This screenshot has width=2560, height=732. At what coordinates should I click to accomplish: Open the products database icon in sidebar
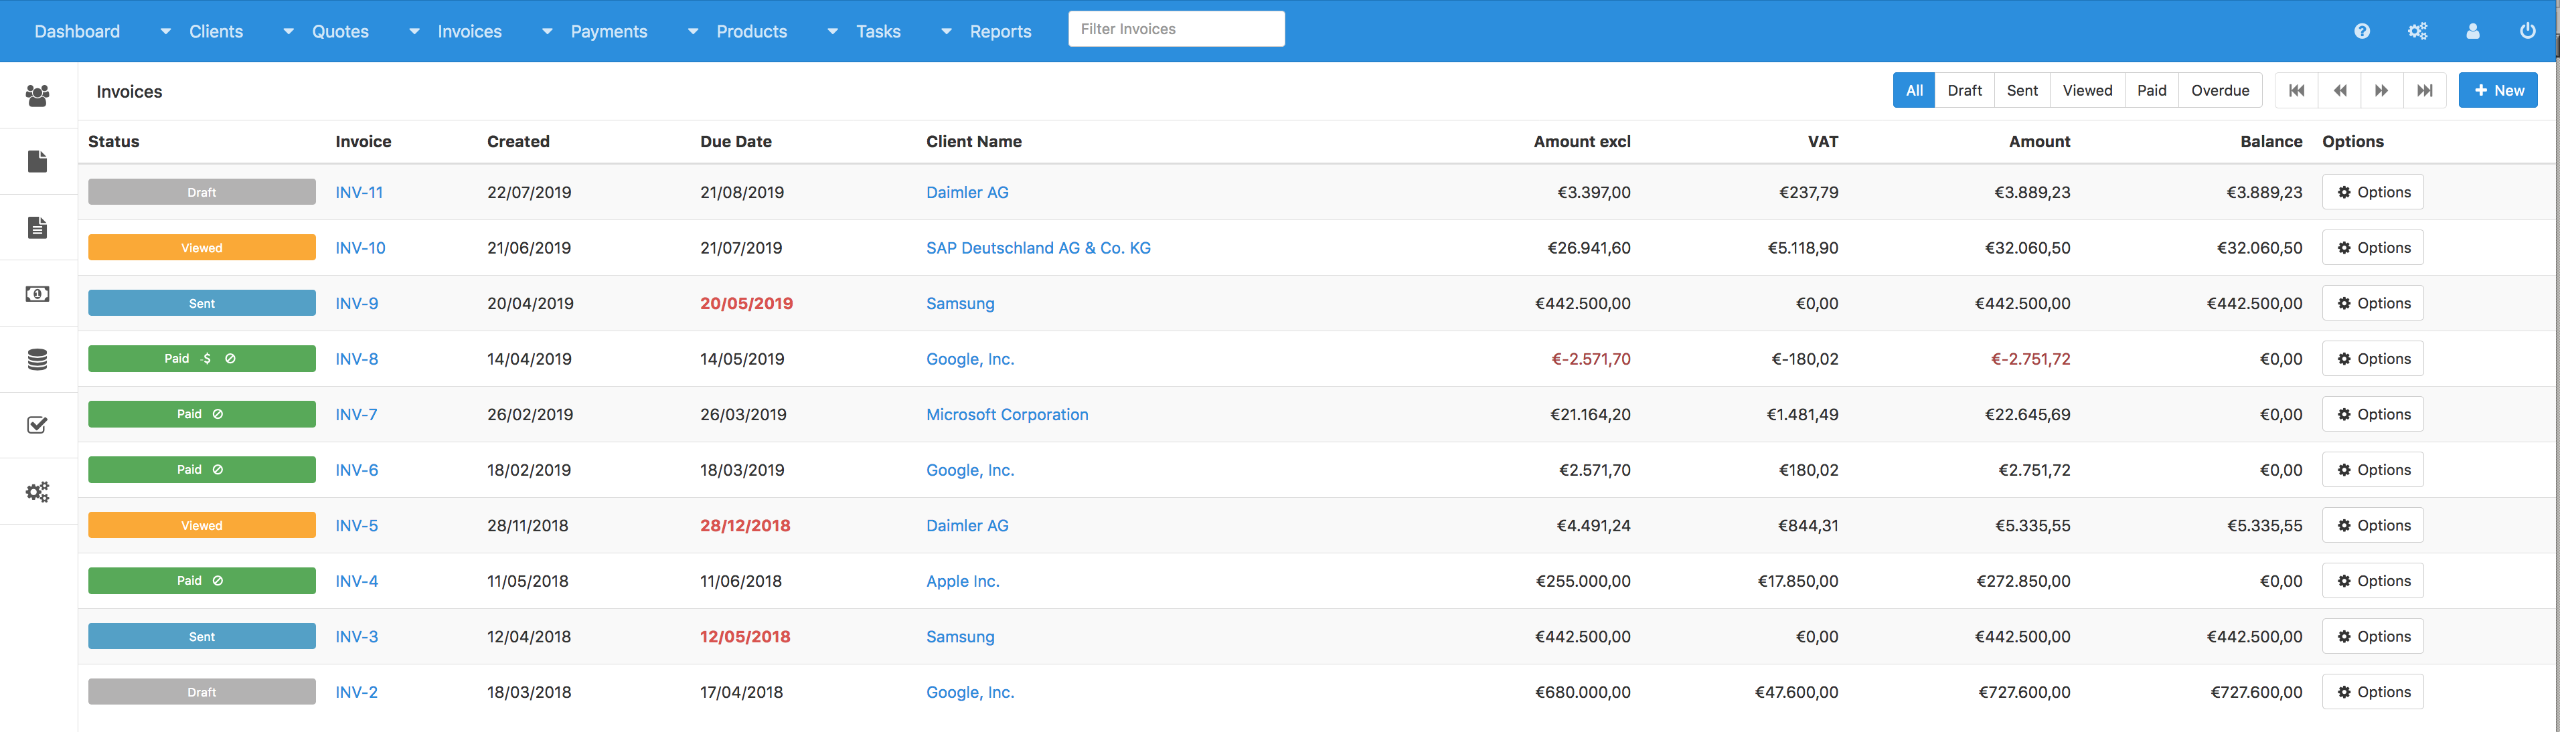point(37,359)
